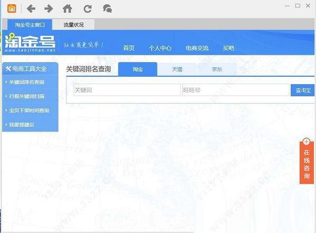Go back with the left arrow icon
316x233 pixels.
[31, 8]
